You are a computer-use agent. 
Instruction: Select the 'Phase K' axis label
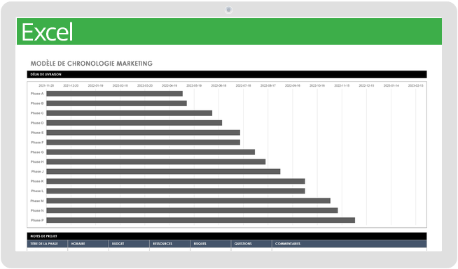(37, 181)
